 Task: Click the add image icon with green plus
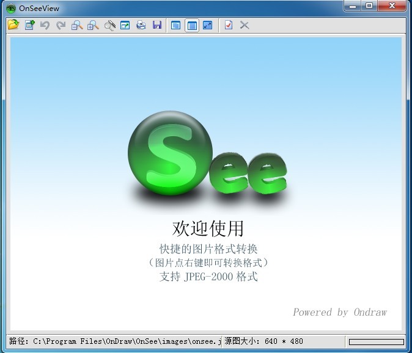(x=29, y=25)
